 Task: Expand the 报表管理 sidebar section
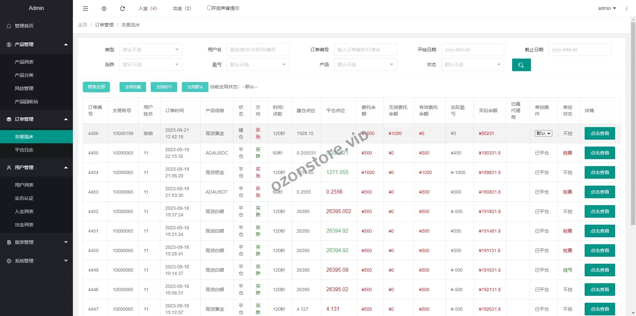pos(36,242)
